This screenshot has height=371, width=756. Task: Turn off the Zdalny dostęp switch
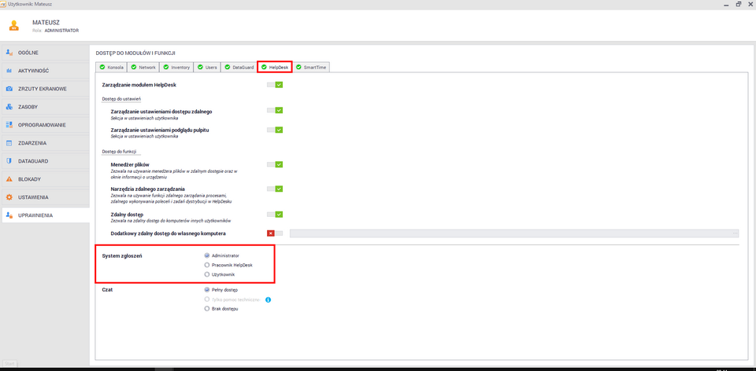tap(275, 214)
